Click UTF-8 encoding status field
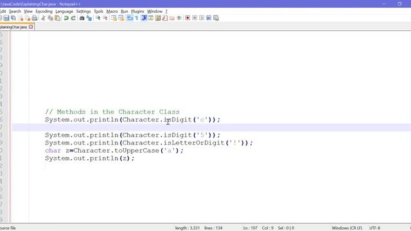Viewport: 411px width, 231px height. click(x=374, y=228)
